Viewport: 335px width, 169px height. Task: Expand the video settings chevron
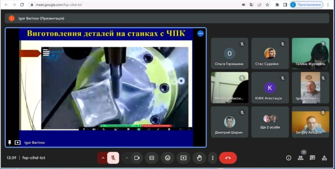pos(126,158)
